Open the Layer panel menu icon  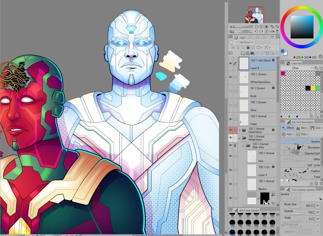click(230, 37)
